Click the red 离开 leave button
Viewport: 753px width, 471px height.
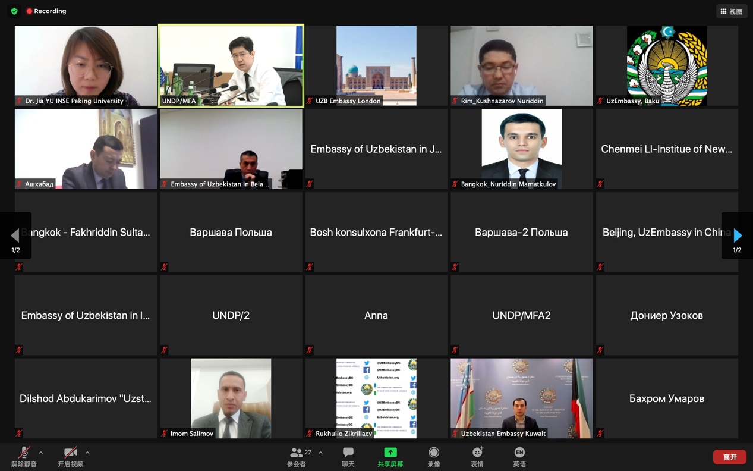coord(730,457)
